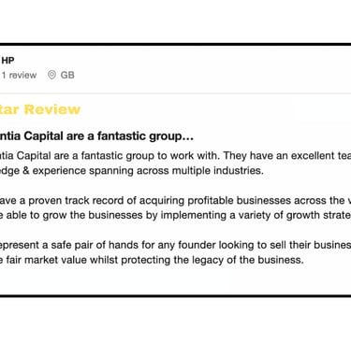Click the yellow "Star Review" heading
The image size is (351, 342).
click(x=40, y=109)
